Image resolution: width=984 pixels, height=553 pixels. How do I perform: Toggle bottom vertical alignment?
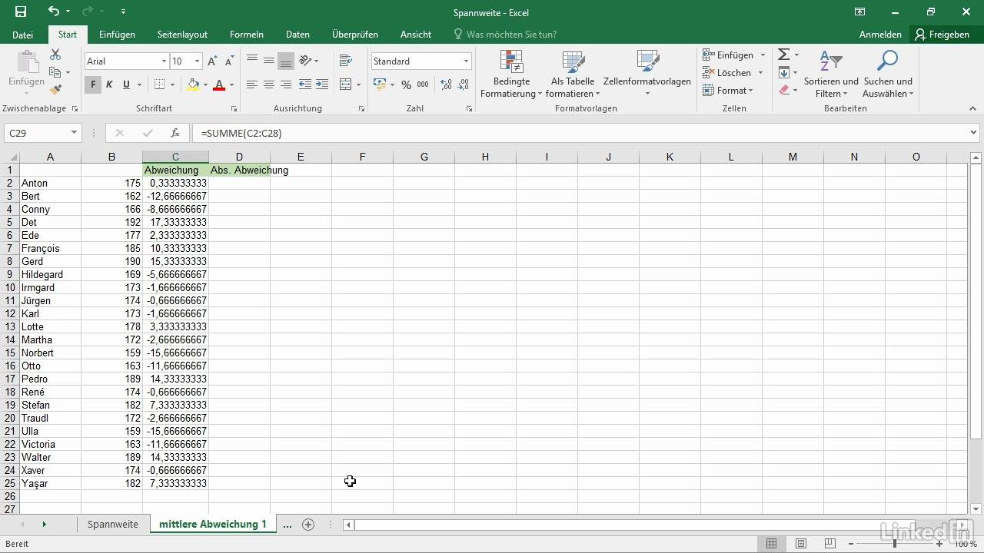pos(286,61)
